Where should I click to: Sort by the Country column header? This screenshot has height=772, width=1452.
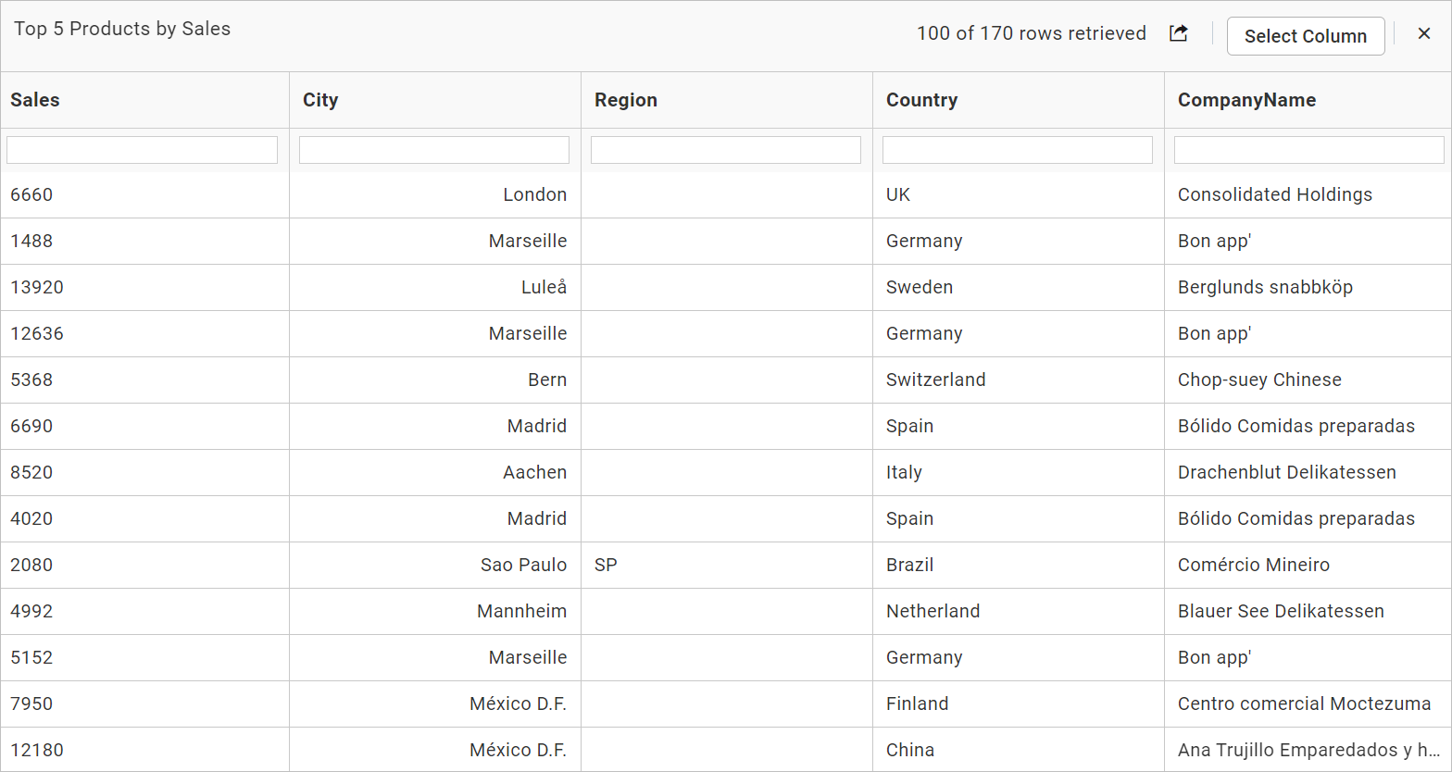921,100
